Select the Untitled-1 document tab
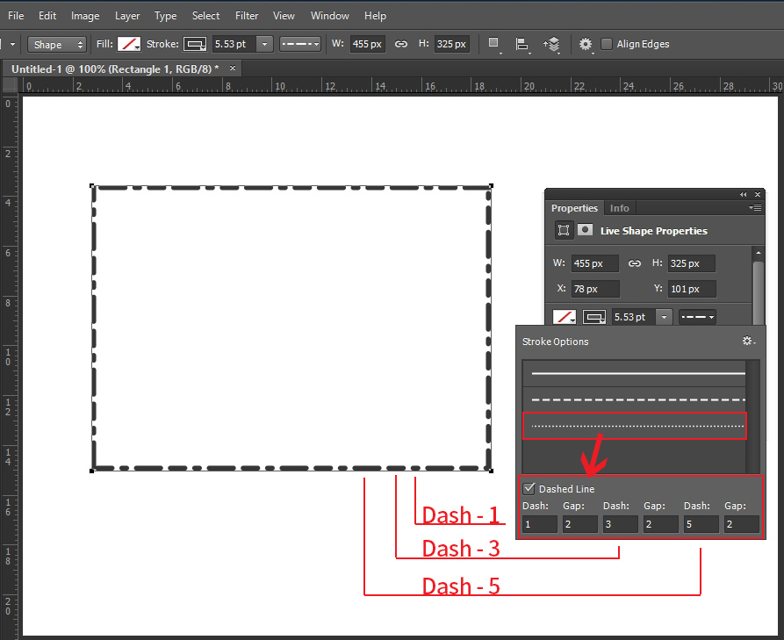 click(x=115, y=69)
